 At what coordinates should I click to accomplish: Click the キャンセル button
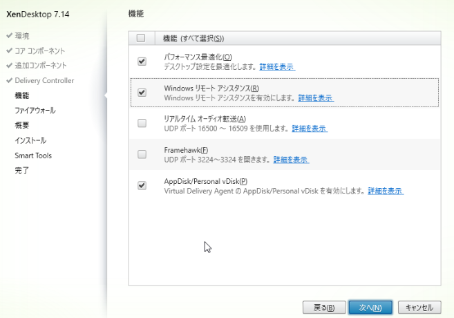tap(419, 308)
